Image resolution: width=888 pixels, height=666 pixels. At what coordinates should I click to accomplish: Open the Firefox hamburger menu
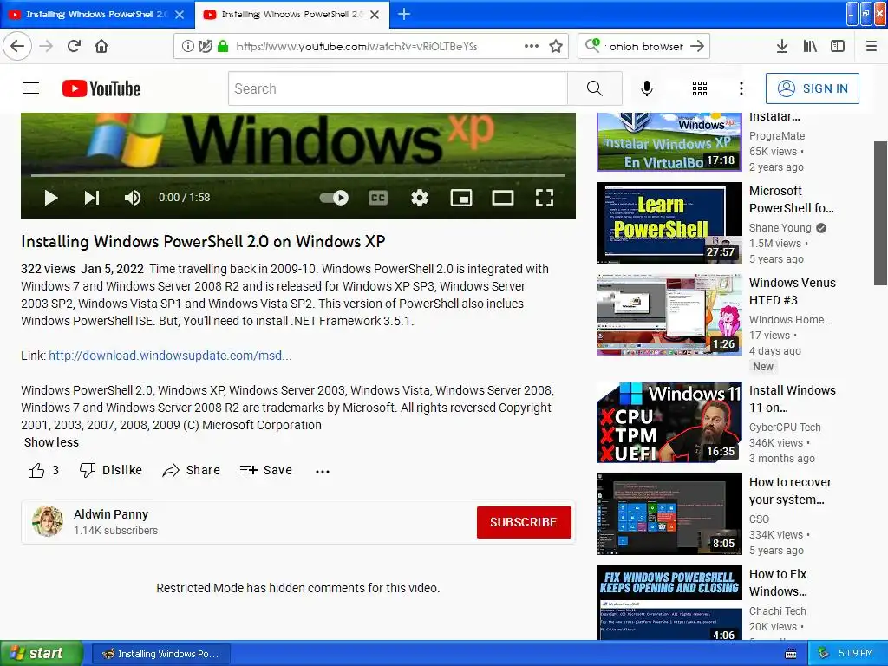coord(872,46)
